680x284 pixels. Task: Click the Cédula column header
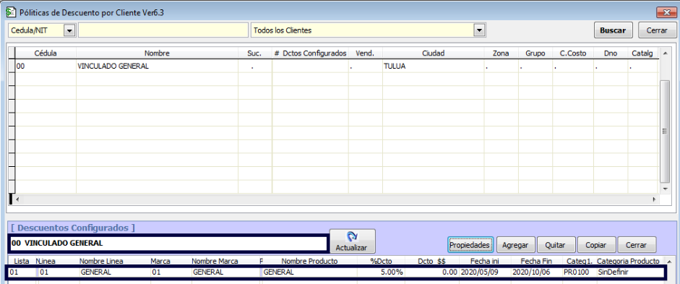click(x=46, y=53)
